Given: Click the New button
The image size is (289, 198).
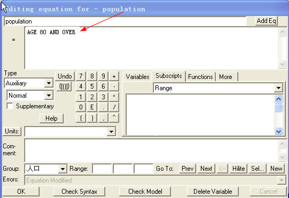Looking at the screenshot, I should pos(276,169).
